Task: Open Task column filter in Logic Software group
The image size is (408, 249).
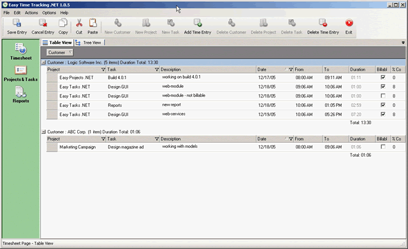Action: click(x=157, y=69)
